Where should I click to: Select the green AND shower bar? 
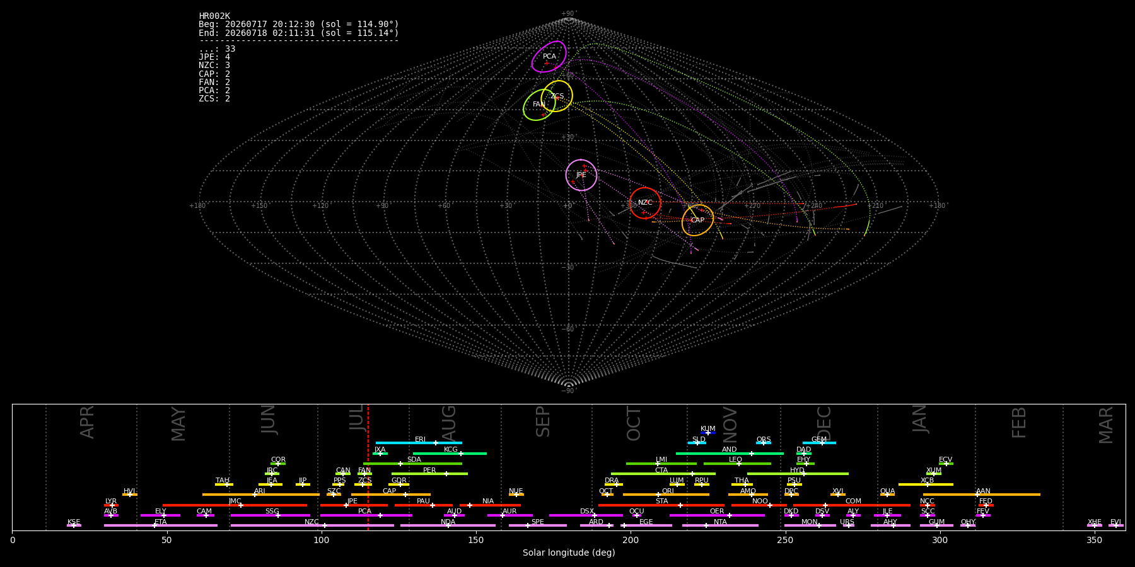tap(730, 453)
